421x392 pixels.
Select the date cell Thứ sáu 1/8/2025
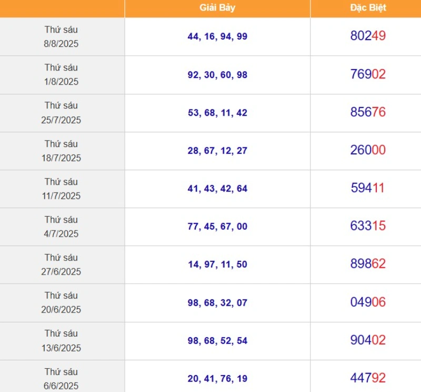click(61, 74)
